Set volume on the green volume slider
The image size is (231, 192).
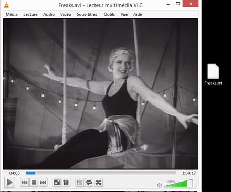click(x=178, y=184)
